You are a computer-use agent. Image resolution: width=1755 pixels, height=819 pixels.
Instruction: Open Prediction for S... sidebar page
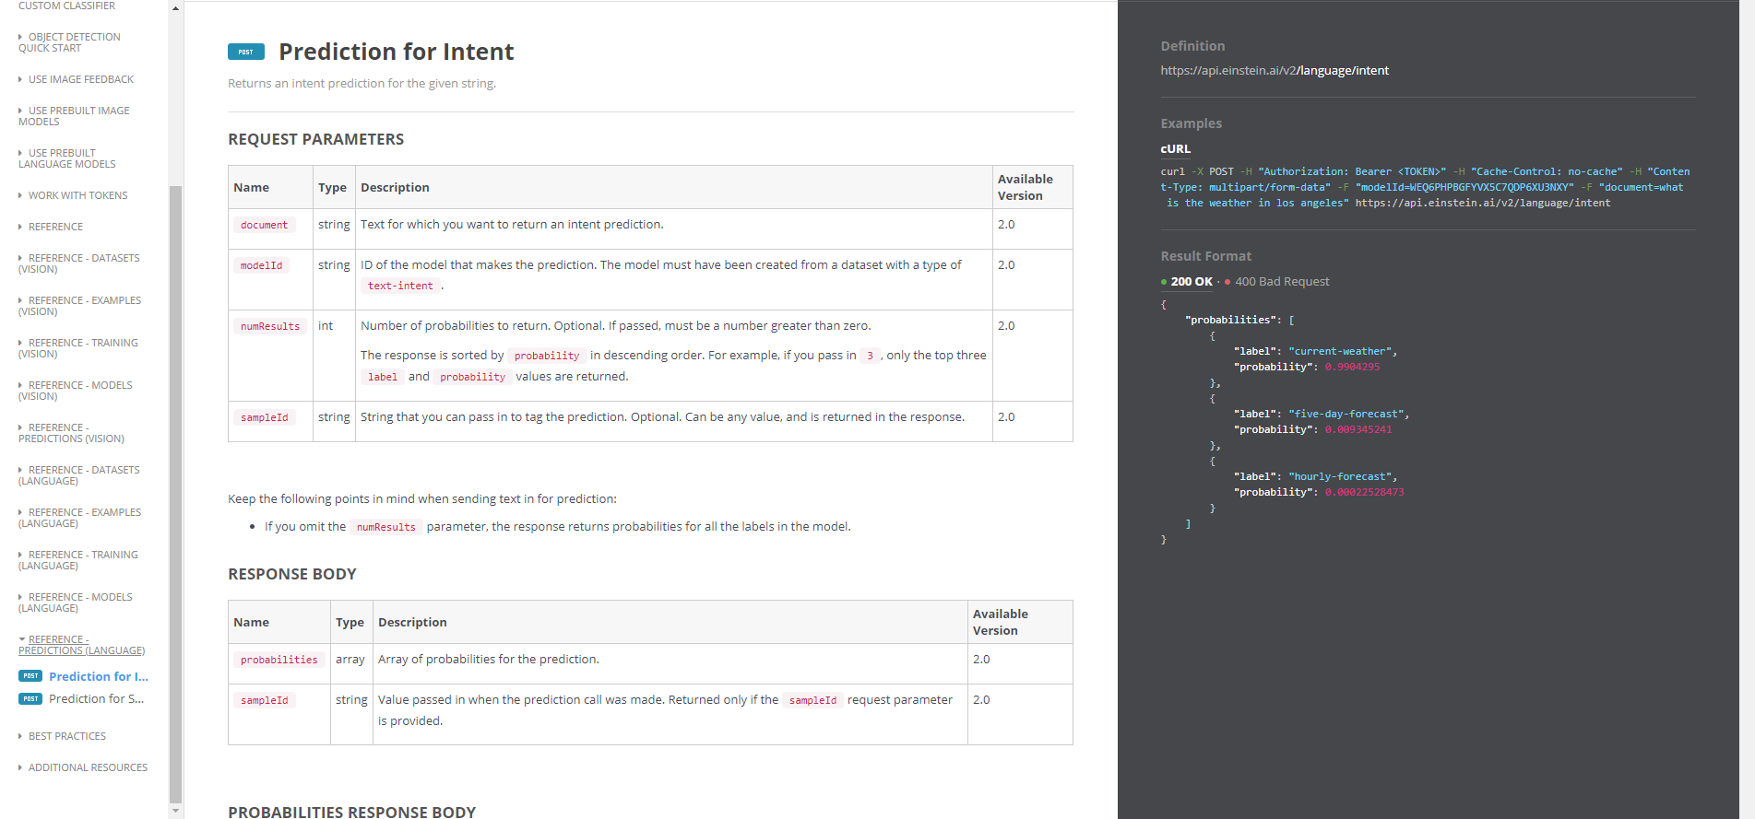click(x=96, y=698)
